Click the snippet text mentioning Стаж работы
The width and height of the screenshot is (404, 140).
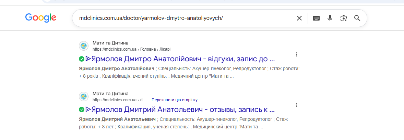pyautogui.click(x=183, y=123)
